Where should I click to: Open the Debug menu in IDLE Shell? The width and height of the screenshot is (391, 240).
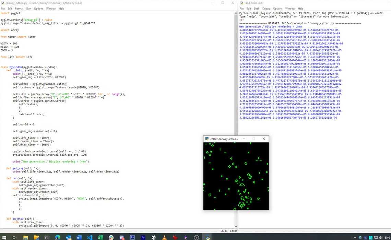(266, 9)
